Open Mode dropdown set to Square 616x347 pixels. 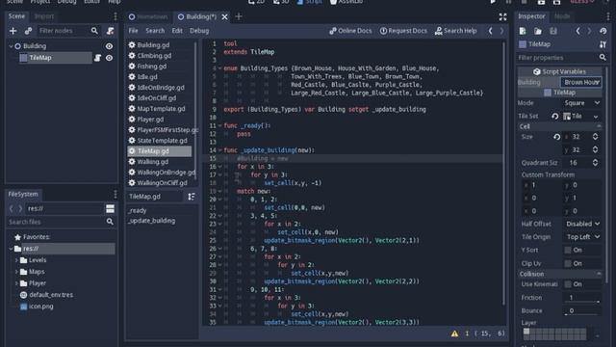tap(581, 103)
